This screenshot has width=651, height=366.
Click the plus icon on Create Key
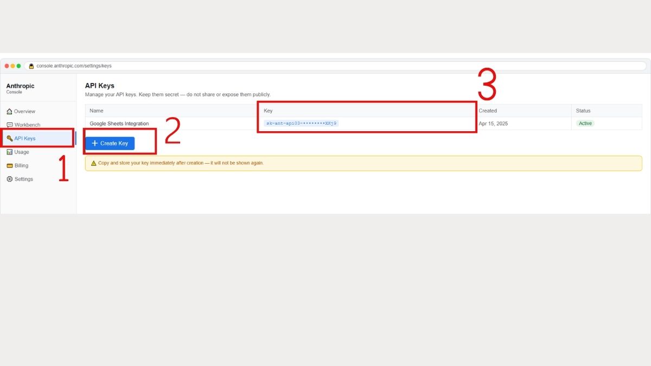[95, 143]
